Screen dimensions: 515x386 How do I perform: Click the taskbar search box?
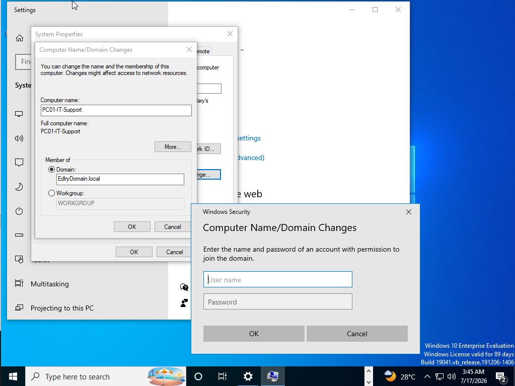[x=106, y=376]
